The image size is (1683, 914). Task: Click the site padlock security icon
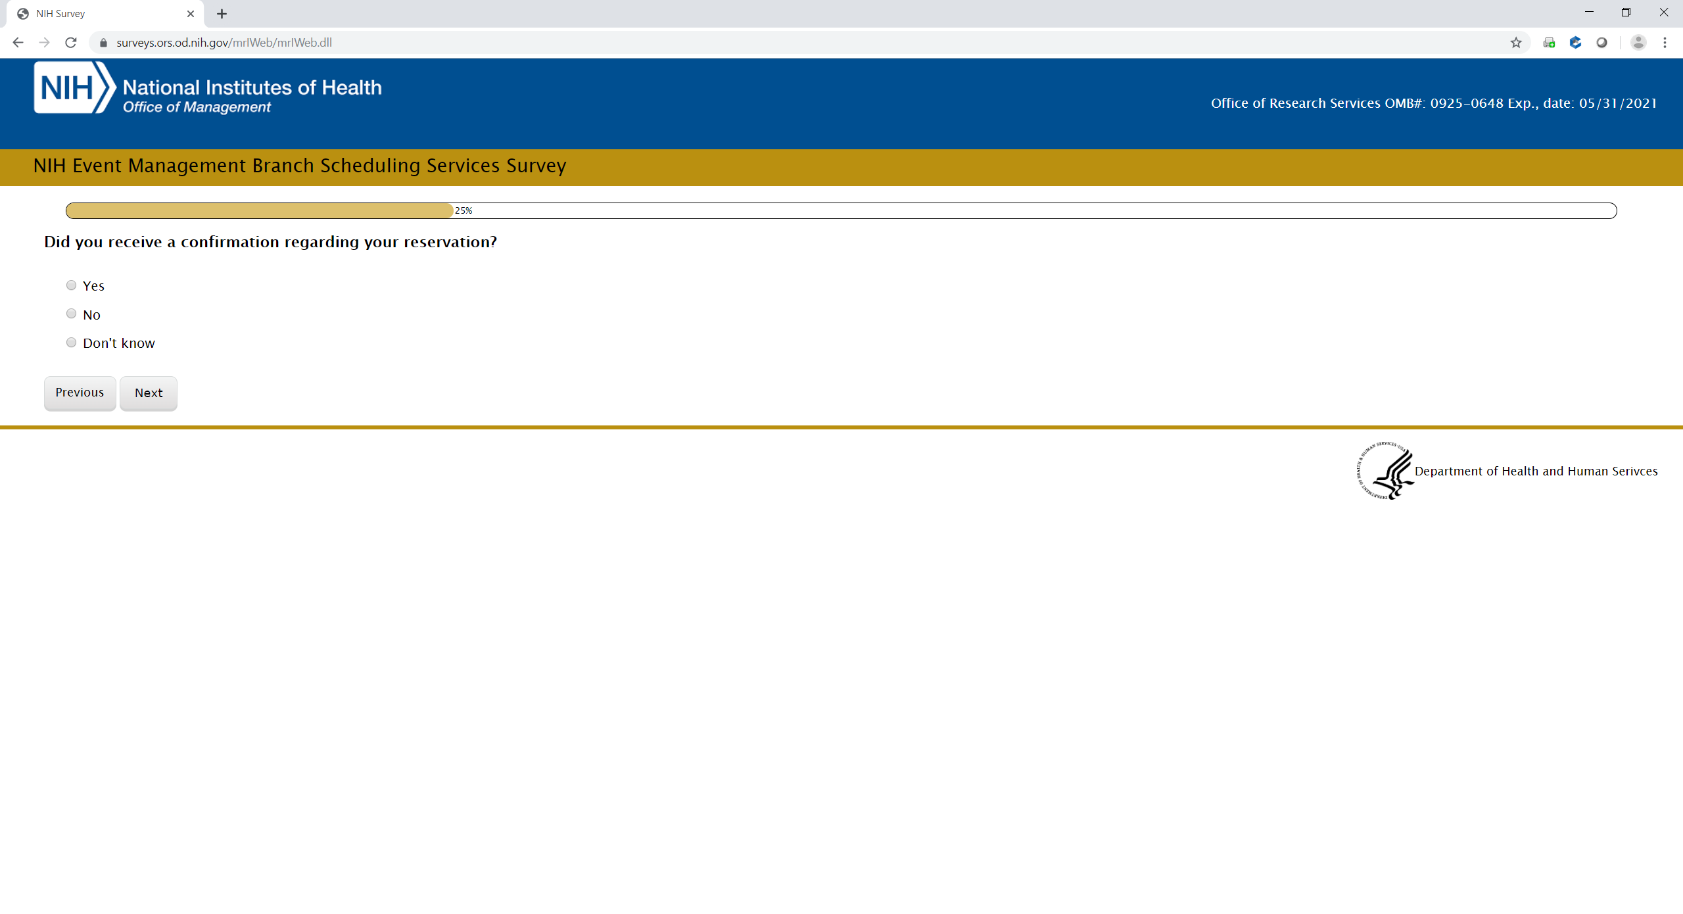[103, 43]
